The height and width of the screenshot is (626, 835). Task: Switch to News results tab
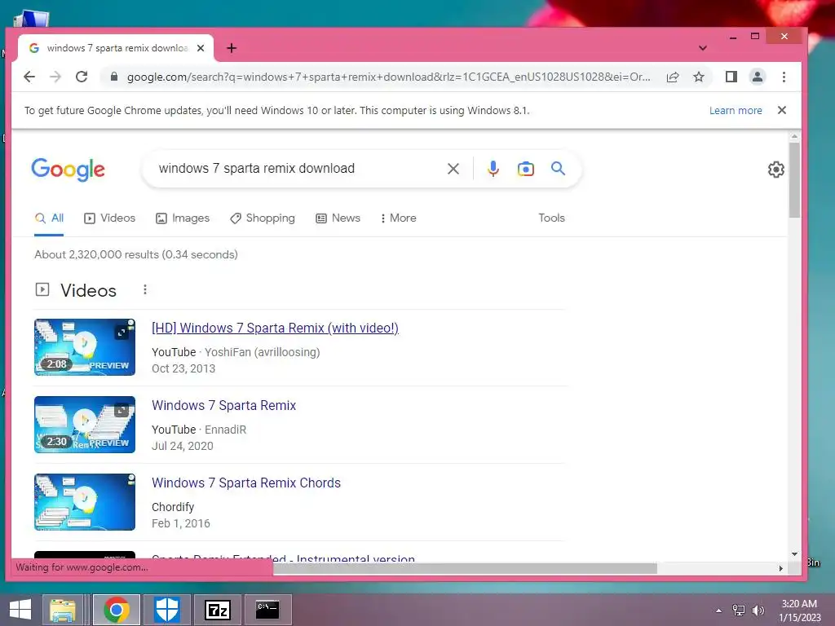pos(338,218)
